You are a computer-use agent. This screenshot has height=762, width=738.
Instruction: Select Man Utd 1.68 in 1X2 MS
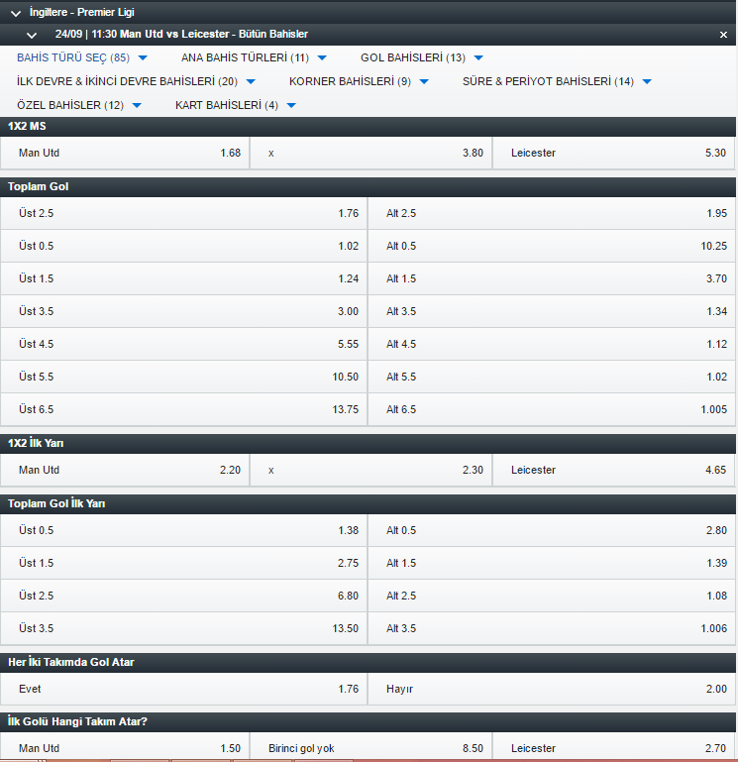point(125,153)
